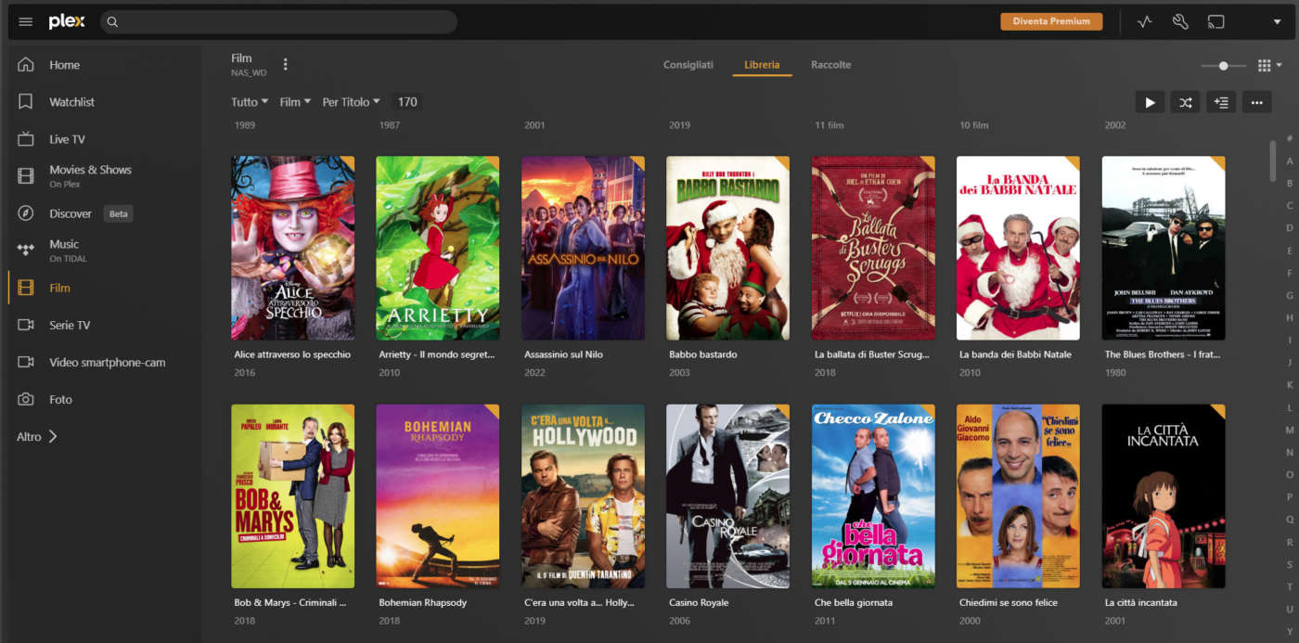Open the grid view mode dropdown
The image size is (1299, 643).
(1268, 66)
